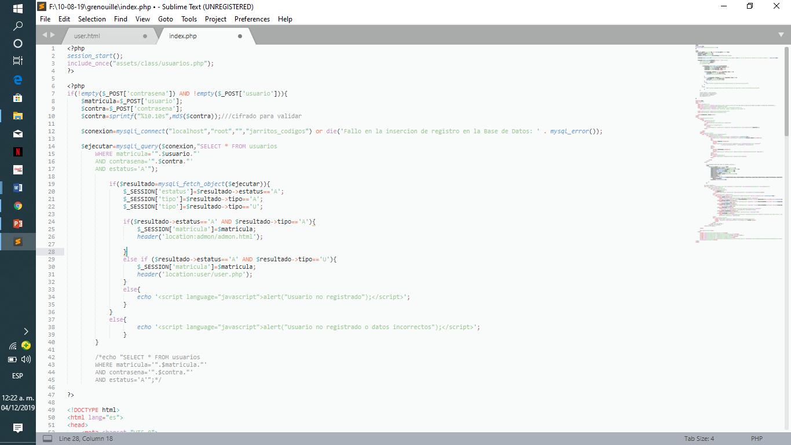Click the include_once usuarios.php line
The height and width of the screenshot is (445, 791).
[x=141, y=64]
